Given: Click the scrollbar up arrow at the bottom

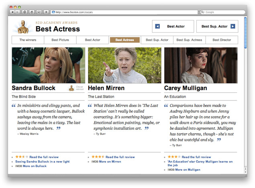Looking at the screenshot, I should [x=245, y=169].
